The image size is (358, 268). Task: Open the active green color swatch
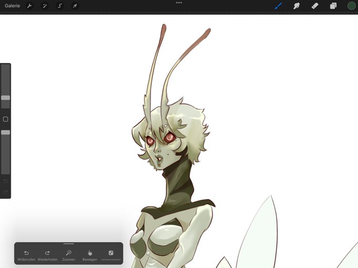(351, 6)
